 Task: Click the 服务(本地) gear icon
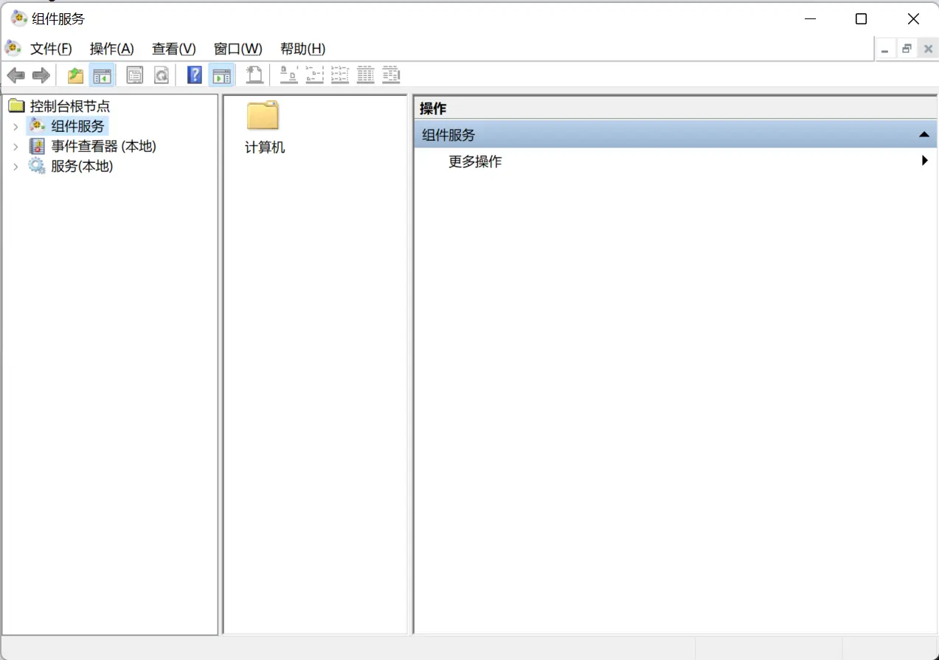(37, 166)
